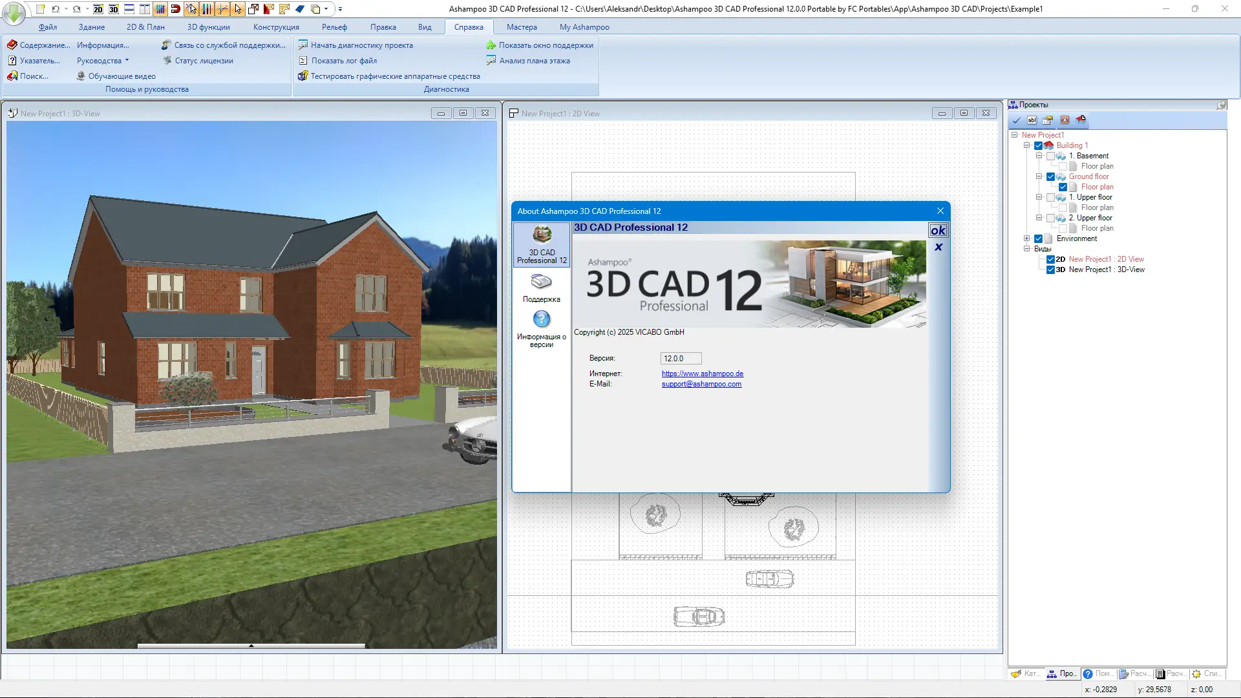
Task: Open the Руководства dropdown
Action: pos(103,61)
